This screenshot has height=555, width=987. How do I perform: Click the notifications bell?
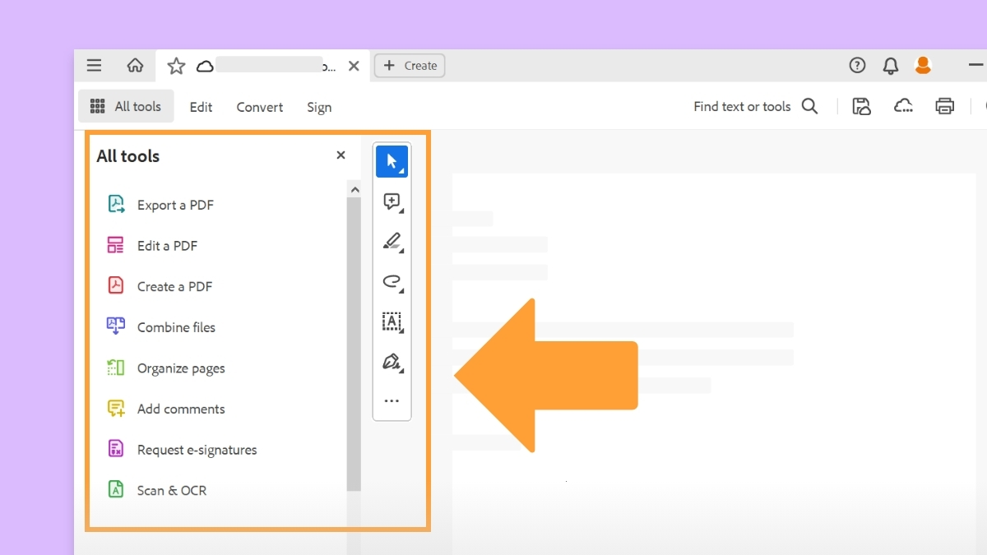tap(890, 65)
